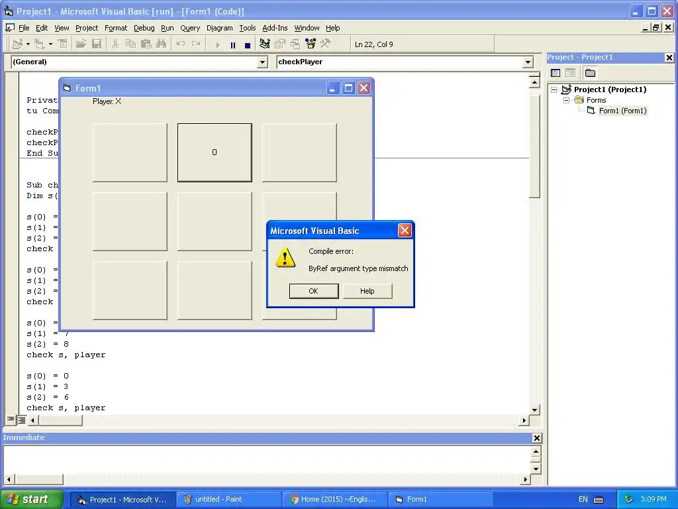678x509 pixels.
Task: Click the Add Form toolbar icon
Action: 39,44
